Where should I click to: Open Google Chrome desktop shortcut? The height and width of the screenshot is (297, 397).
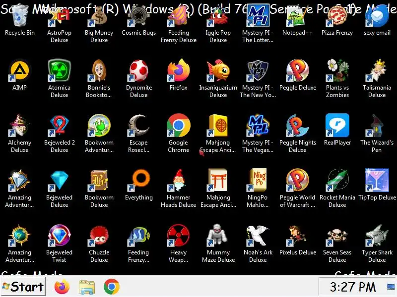pos(179,126)
